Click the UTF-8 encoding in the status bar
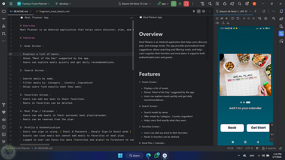Viewport: 285px width, 160px height. tap(249, 148)
